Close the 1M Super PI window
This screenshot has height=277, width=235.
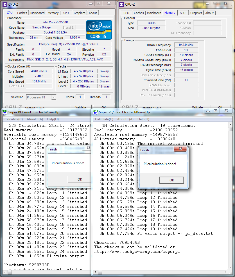[226, 111]
